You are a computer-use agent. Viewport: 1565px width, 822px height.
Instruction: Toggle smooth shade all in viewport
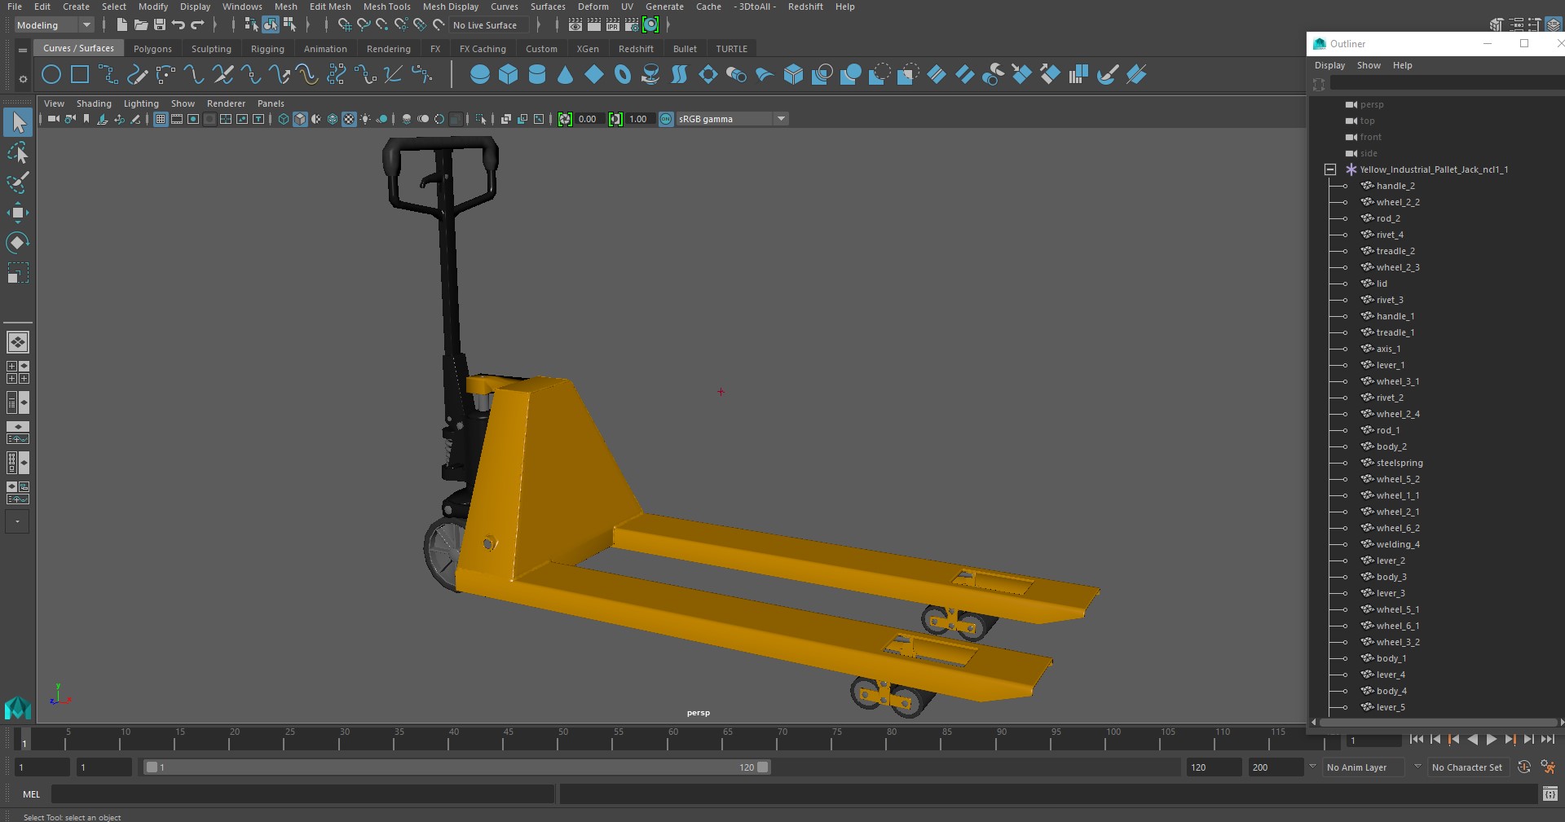point(300,119)
